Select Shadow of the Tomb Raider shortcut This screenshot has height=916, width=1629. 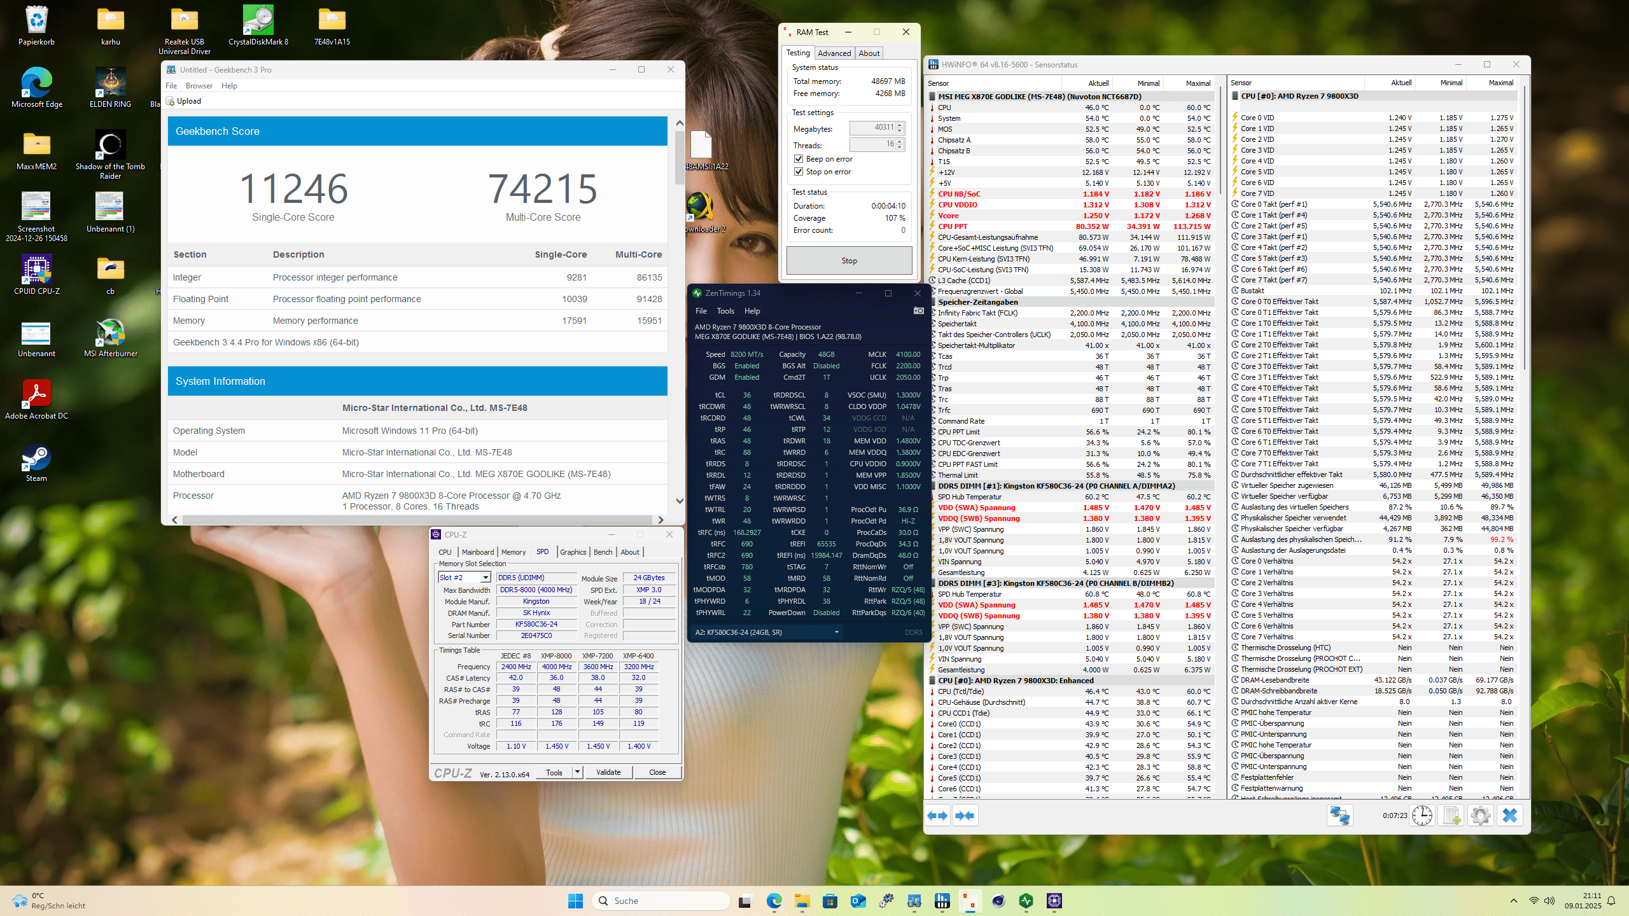tap(110, 155)
